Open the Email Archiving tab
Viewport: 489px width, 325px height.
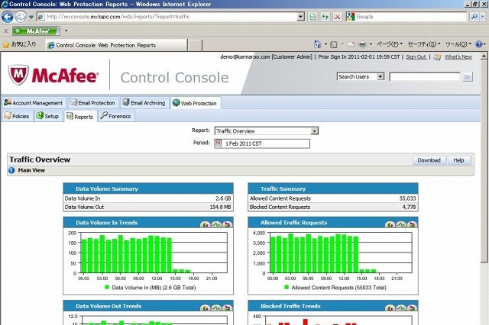[x=144, y=103]
